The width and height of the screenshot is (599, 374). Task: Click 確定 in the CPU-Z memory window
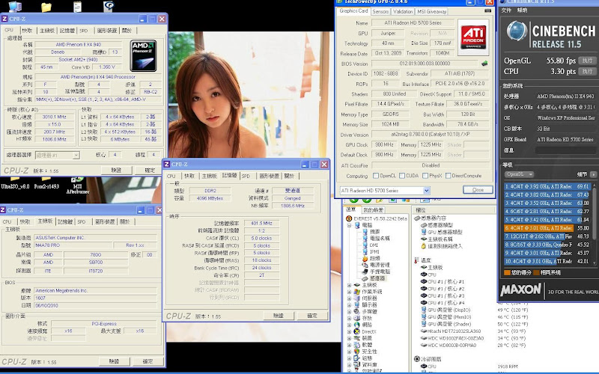[312, 316]
